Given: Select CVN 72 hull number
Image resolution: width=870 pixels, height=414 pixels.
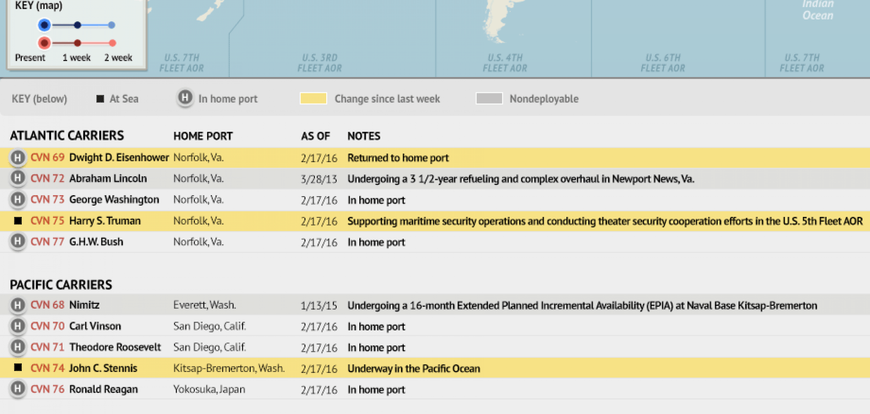Looking at the screenshot, I should point(48,178).
